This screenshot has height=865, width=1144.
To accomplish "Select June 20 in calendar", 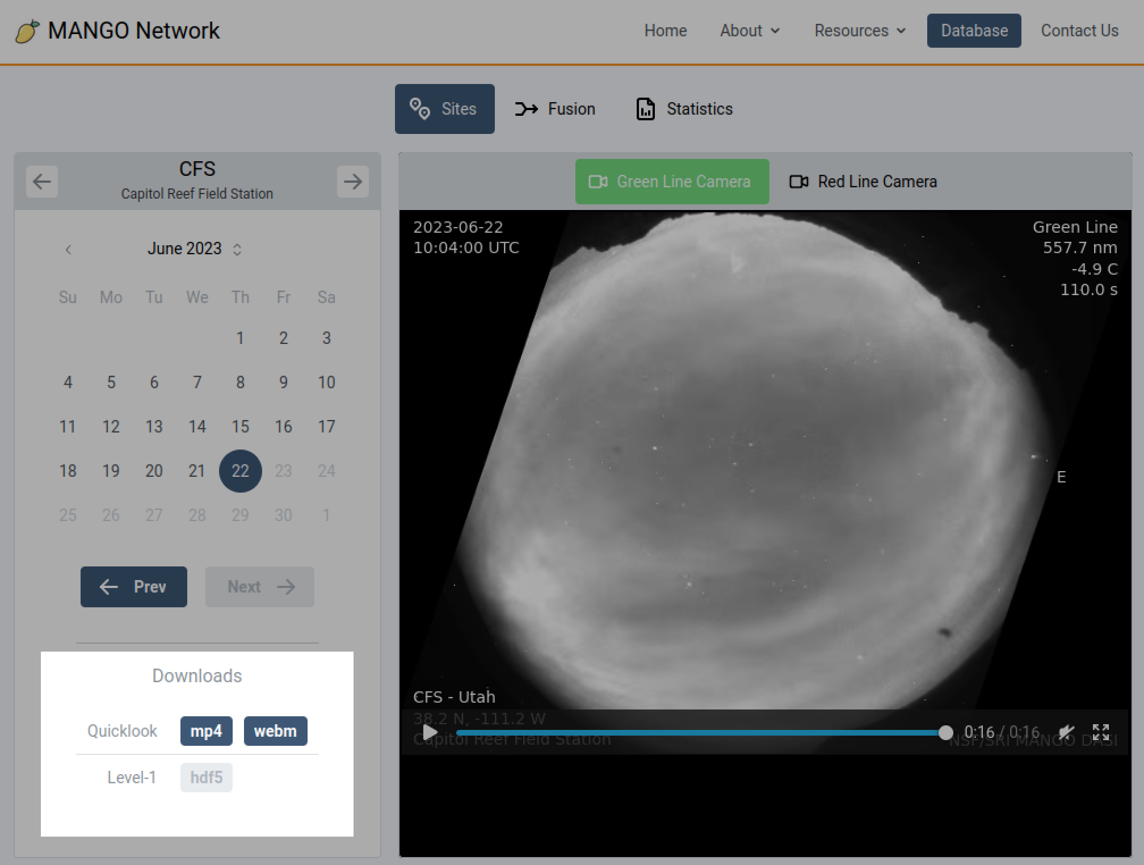I will point(154,471).
